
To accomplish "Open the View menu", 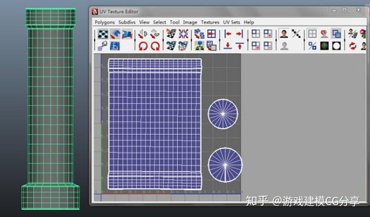I will click(x=144, y=22).
